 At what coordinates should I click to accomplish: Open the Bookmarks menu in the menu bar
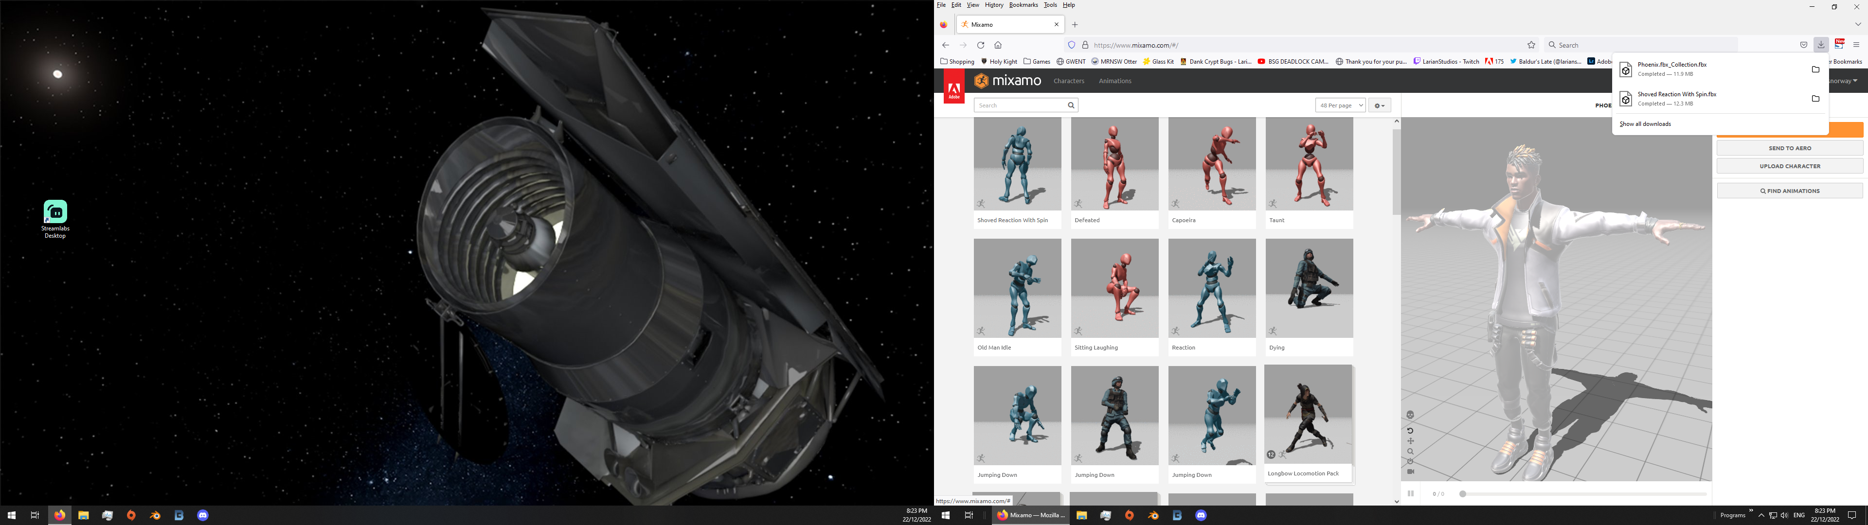pyautogui.click(x=1023, y=4)
